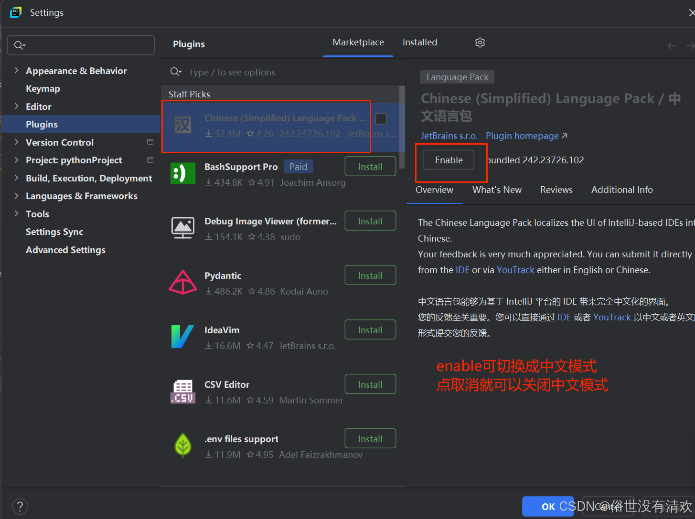Expand Build, Execution, Deployment section
This screenshot has height=519, width=695.
pos(16,178)
